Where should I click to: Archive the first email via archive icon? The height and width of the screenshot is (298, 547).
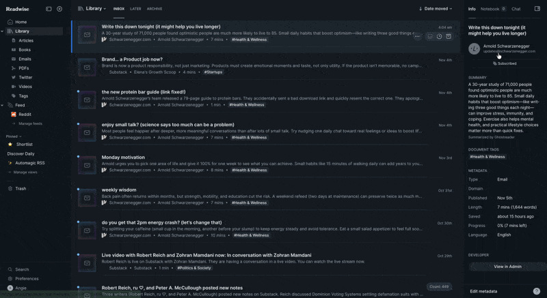coord(449,37)
